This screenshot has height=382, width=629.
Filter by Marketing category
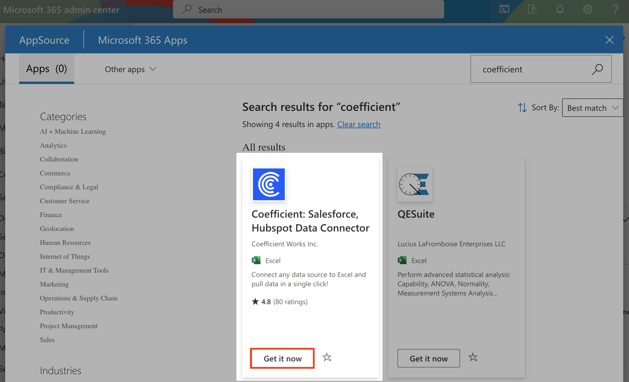point(54,284)
